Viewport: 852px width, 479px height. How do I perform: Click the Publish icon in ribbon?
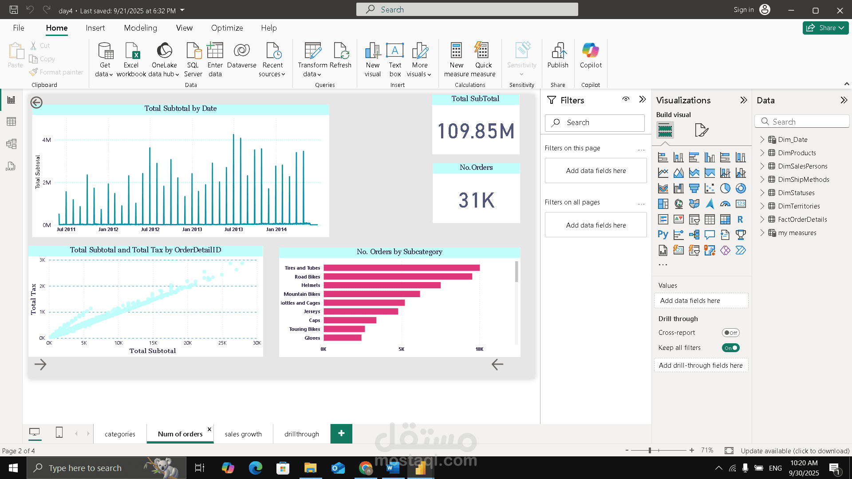(558, 51)
